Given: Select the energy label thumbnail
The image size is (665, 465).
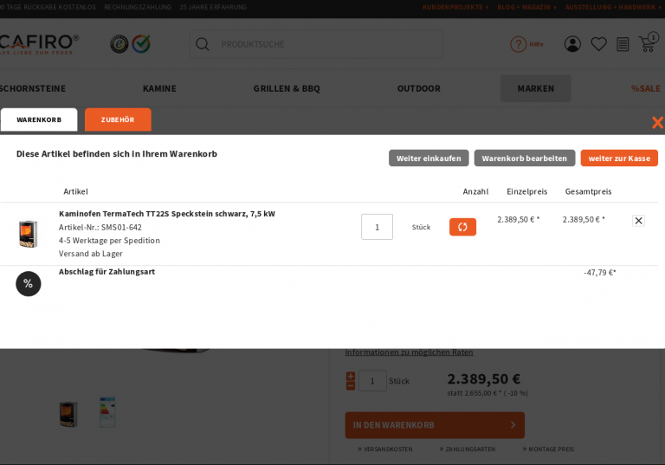Looking at the screenshot, I should 107,412.
